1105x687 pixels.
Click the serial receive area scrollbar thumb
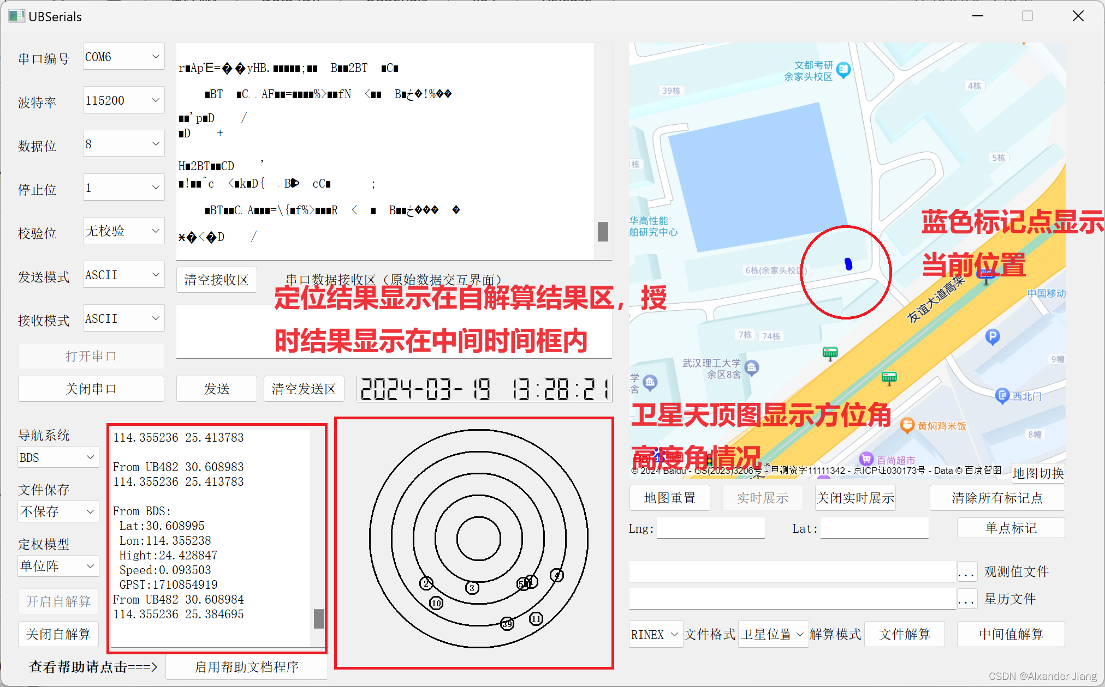click(x=603, y=231)
